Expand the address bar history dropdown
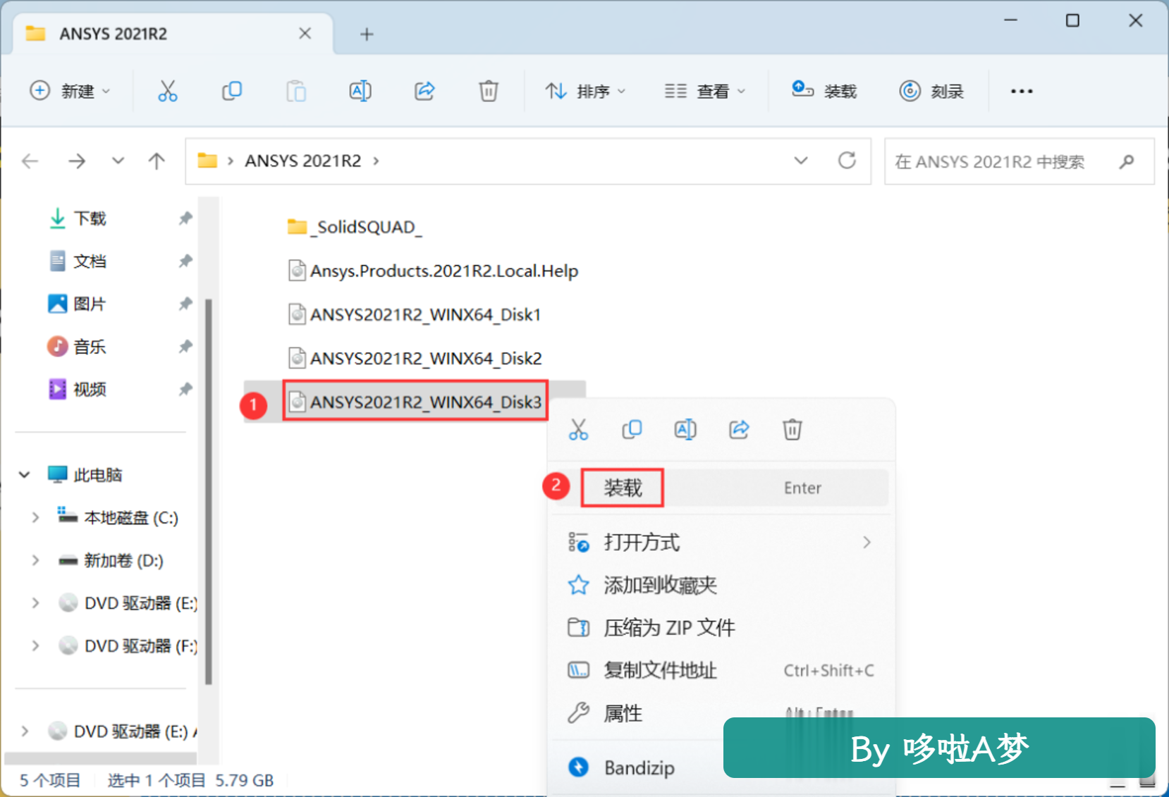The image size is (1169, 797). click(x=801, y=161)
